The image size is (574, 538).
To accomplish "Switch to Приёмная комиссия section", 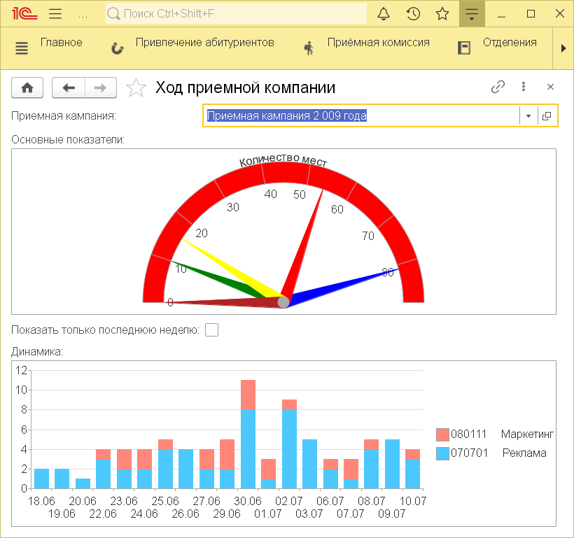I will (378, 43).
